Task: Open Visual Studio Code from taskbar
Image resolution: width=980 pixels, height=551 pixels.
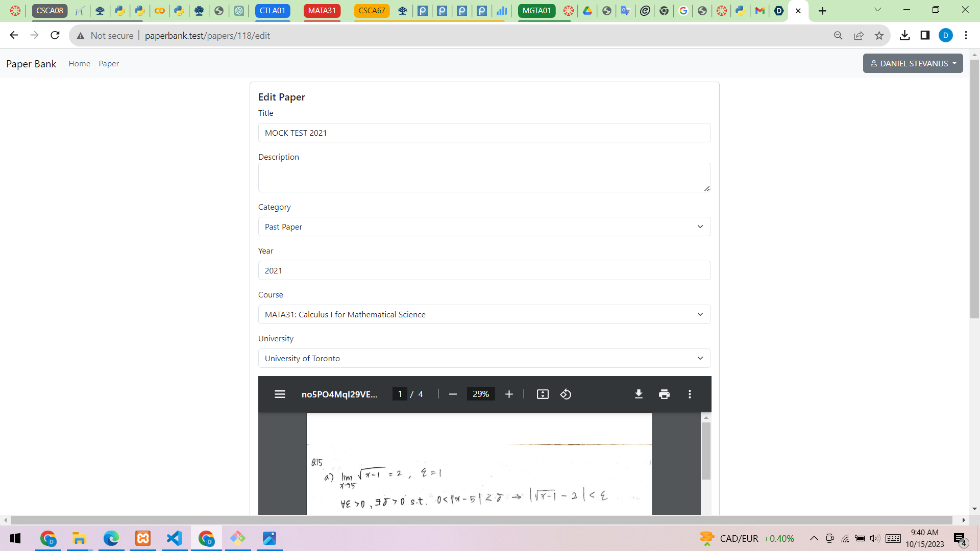Action: pos(175,538)
